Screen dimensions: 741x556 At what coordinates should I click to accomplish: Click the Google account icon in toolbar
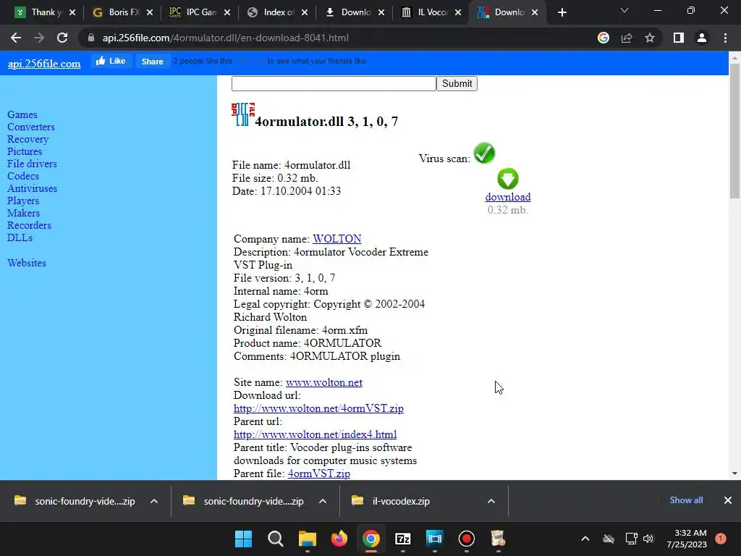click(604, 38)
